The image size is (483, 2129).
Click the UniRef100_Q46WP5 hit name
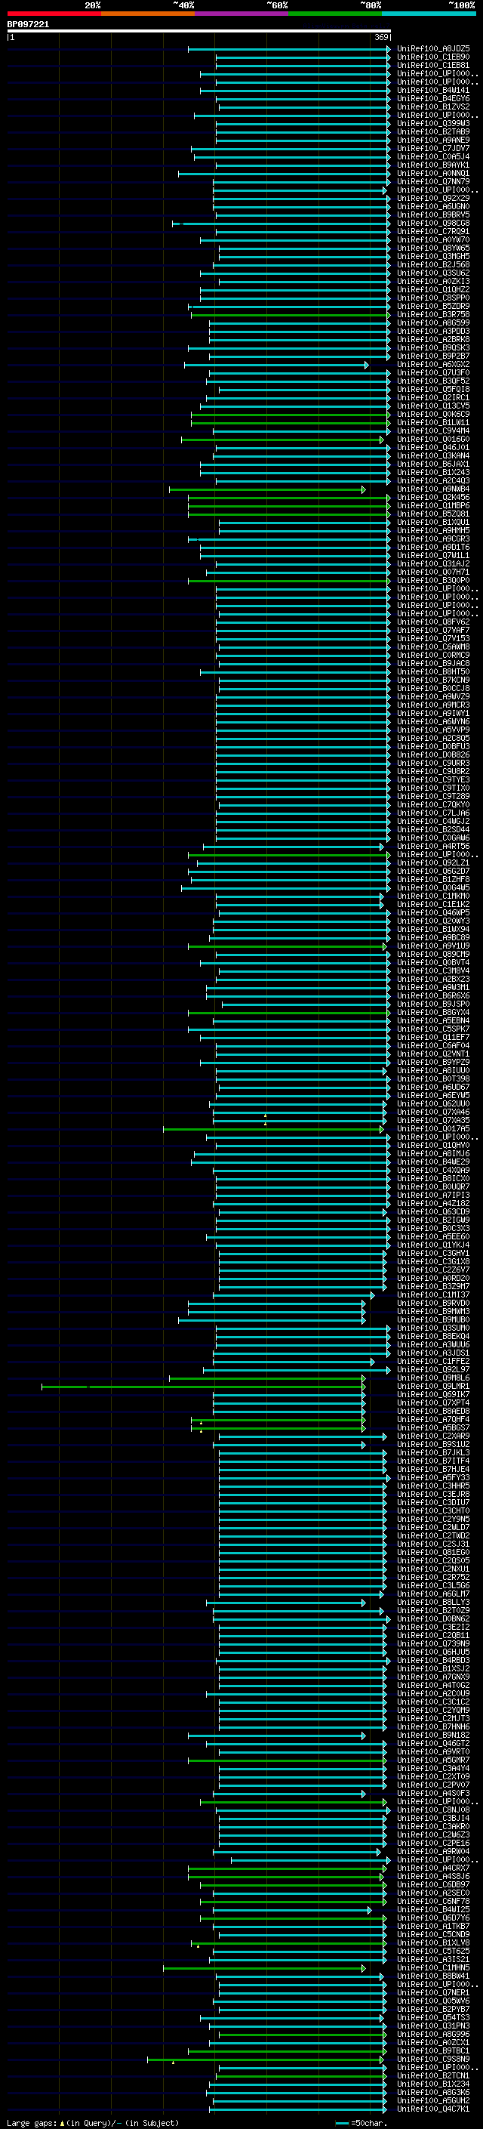point(433,912)
